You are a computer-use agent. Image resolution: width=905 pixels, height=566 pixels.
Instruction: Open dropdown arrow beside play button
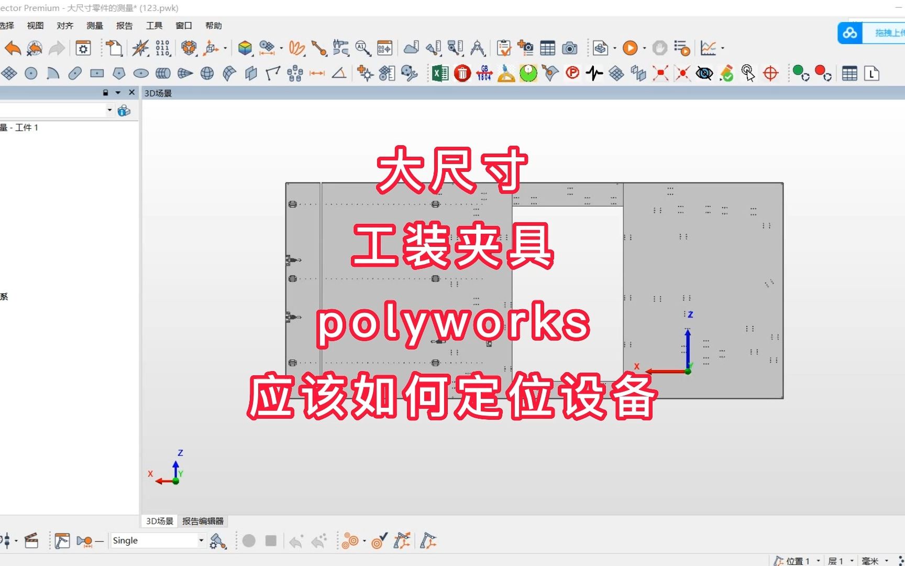pyautogui.click(x=644, y=48)
